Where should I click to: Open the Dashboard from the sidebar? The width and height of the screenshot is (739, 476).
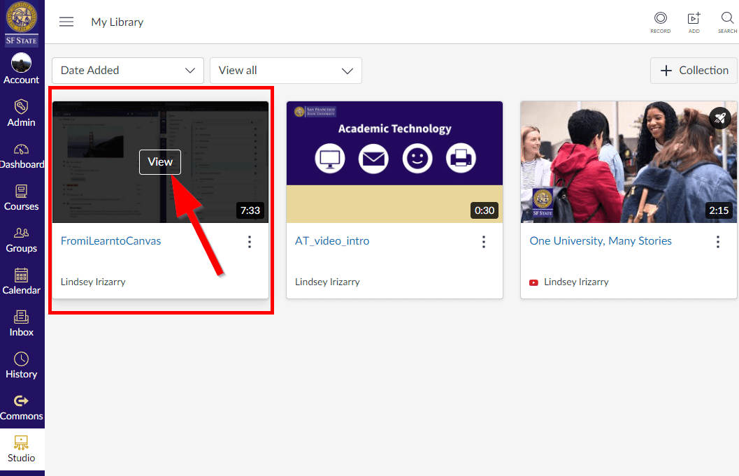pyautogui.click(x=21, y=155)
